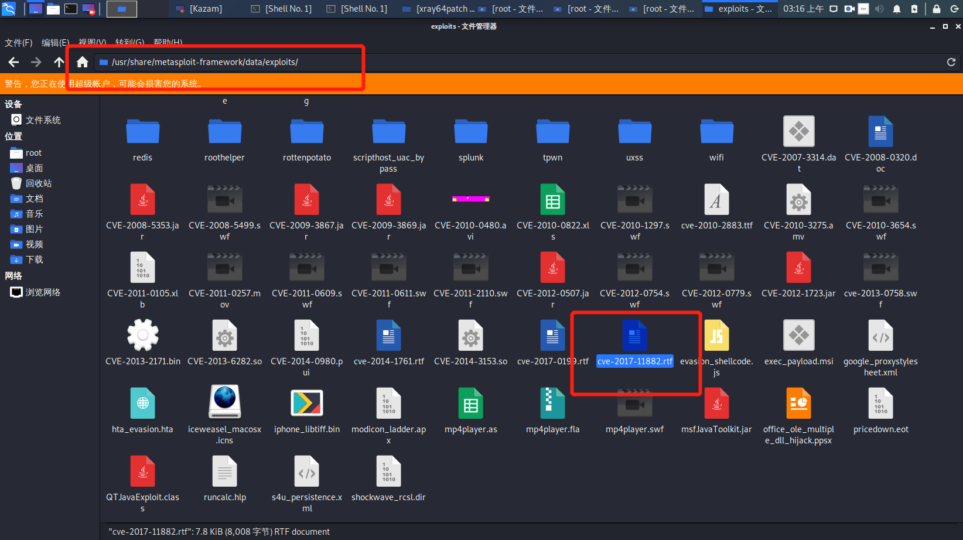The image size is (963, 540).
Task: Click the volume icon in system tray
Action: pyautogui.click(x=879, y=9)
